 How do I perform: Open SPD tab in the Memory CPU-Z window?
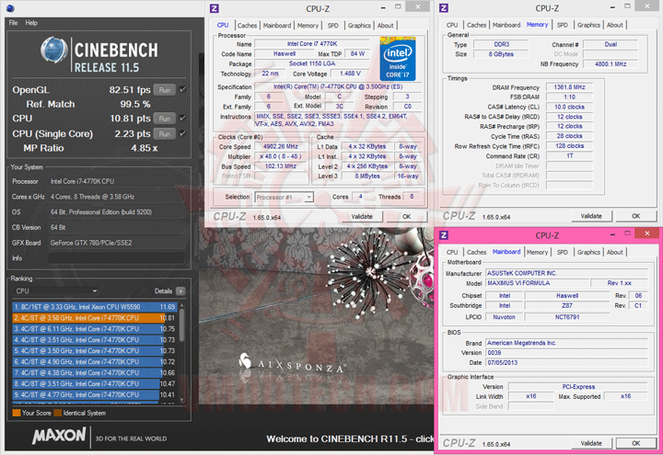pos(563,25)
